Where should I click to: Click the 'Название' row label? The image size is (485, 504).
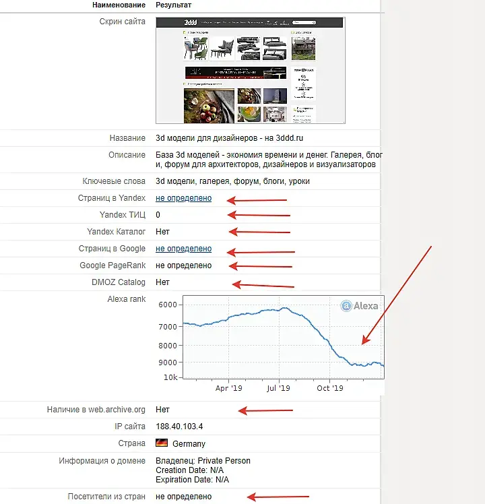127,138
